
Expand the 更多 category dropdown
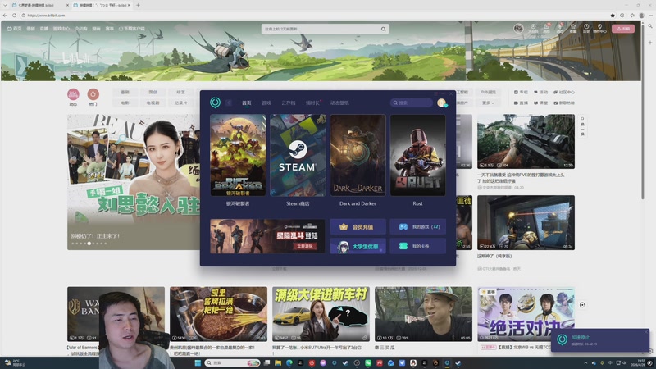click(488, 102)
